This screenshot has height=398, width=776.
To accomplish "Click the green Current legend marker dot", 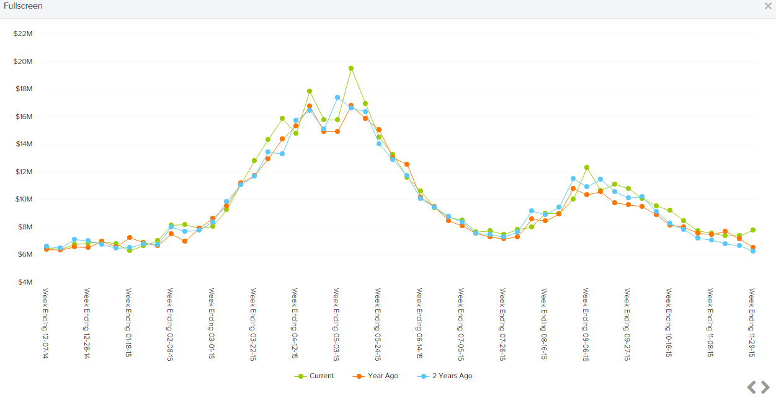I will tap(301, 376).
